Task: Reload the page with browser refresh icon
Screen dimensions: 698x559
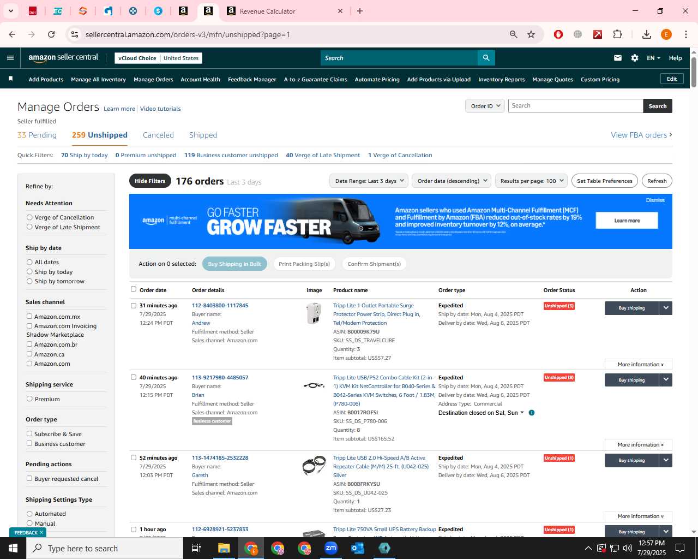Action: click(x=51, y=34)
